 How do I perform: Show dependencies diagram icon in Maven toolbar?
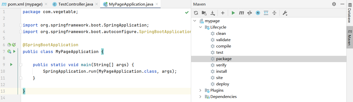coord(266,13)
